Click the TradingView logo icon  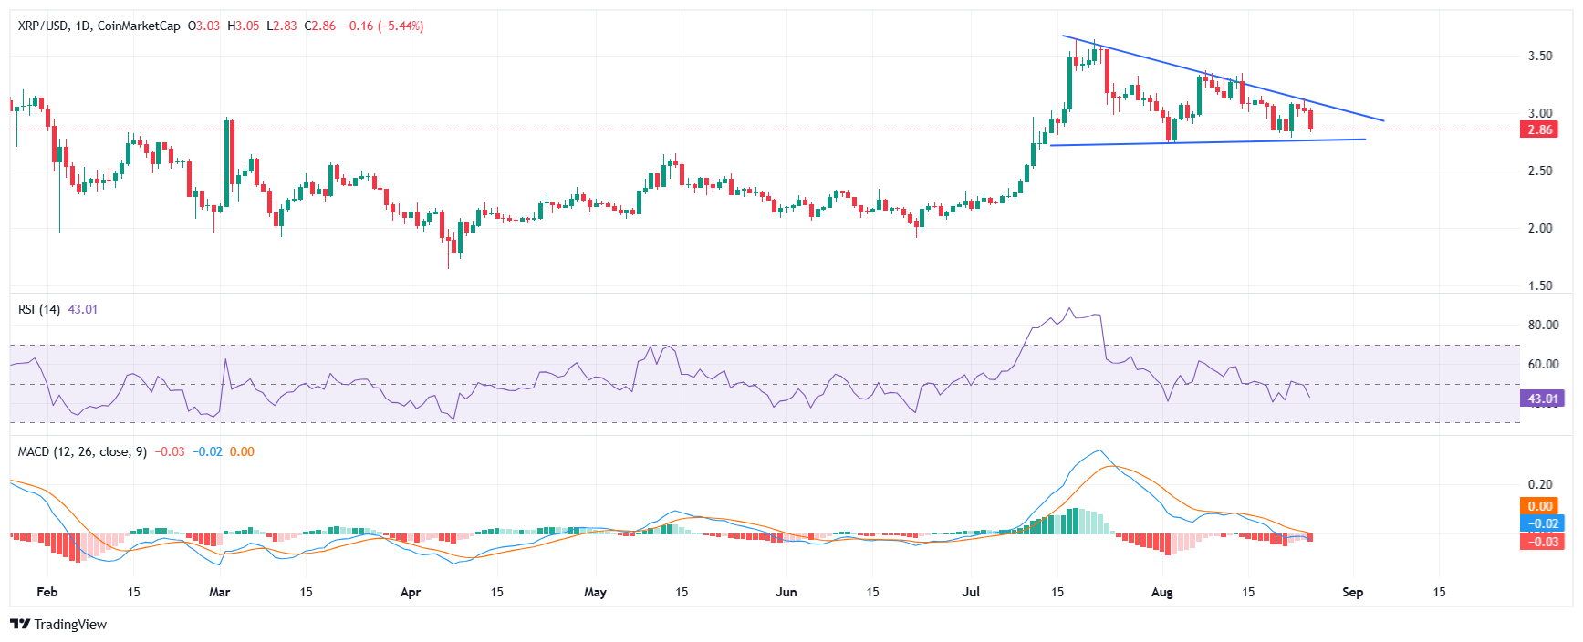19,625
